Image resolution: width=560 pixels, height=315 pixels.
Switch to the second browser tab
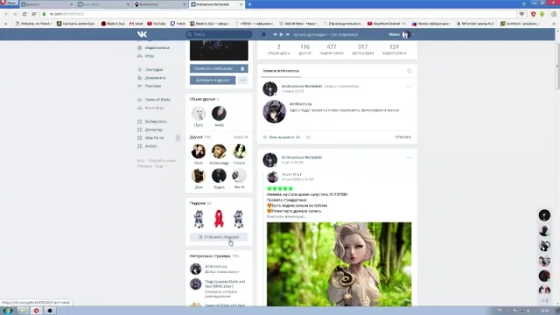(103, 4)
